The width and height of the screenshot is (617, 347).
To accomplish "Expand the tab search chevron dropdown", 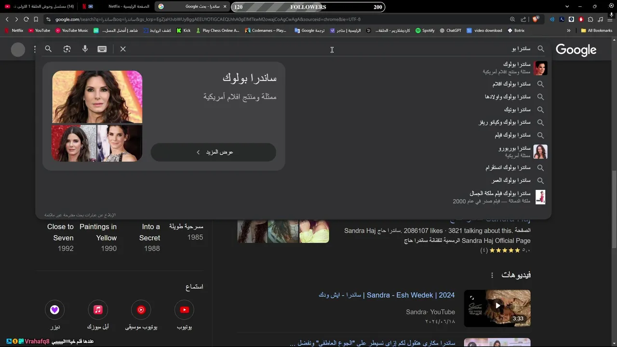I will click(x=567, y=6).
